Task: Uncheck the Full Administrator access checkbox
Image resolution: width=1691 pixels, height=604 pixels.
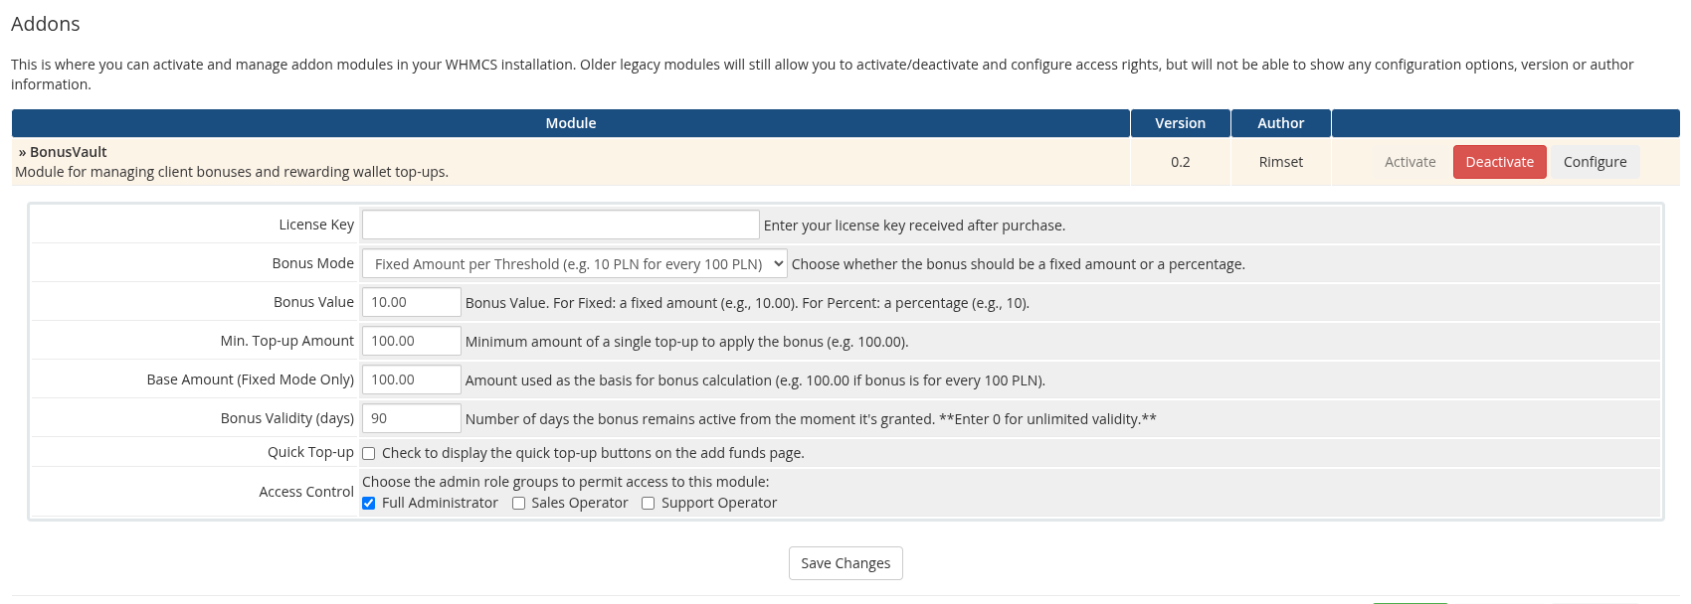Action: click(369, 504)
